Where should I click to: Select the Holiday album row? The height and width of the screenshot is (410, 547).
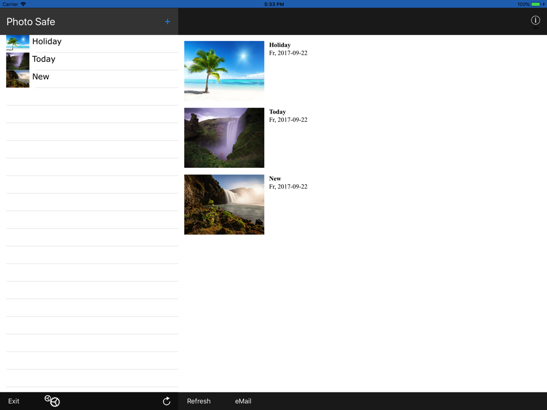92,44
